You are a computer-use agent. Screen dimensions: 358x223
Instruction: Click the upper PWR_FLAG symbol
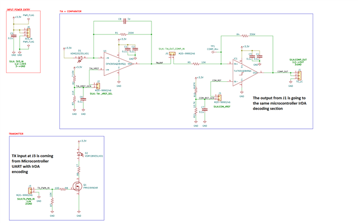point(29,18)
